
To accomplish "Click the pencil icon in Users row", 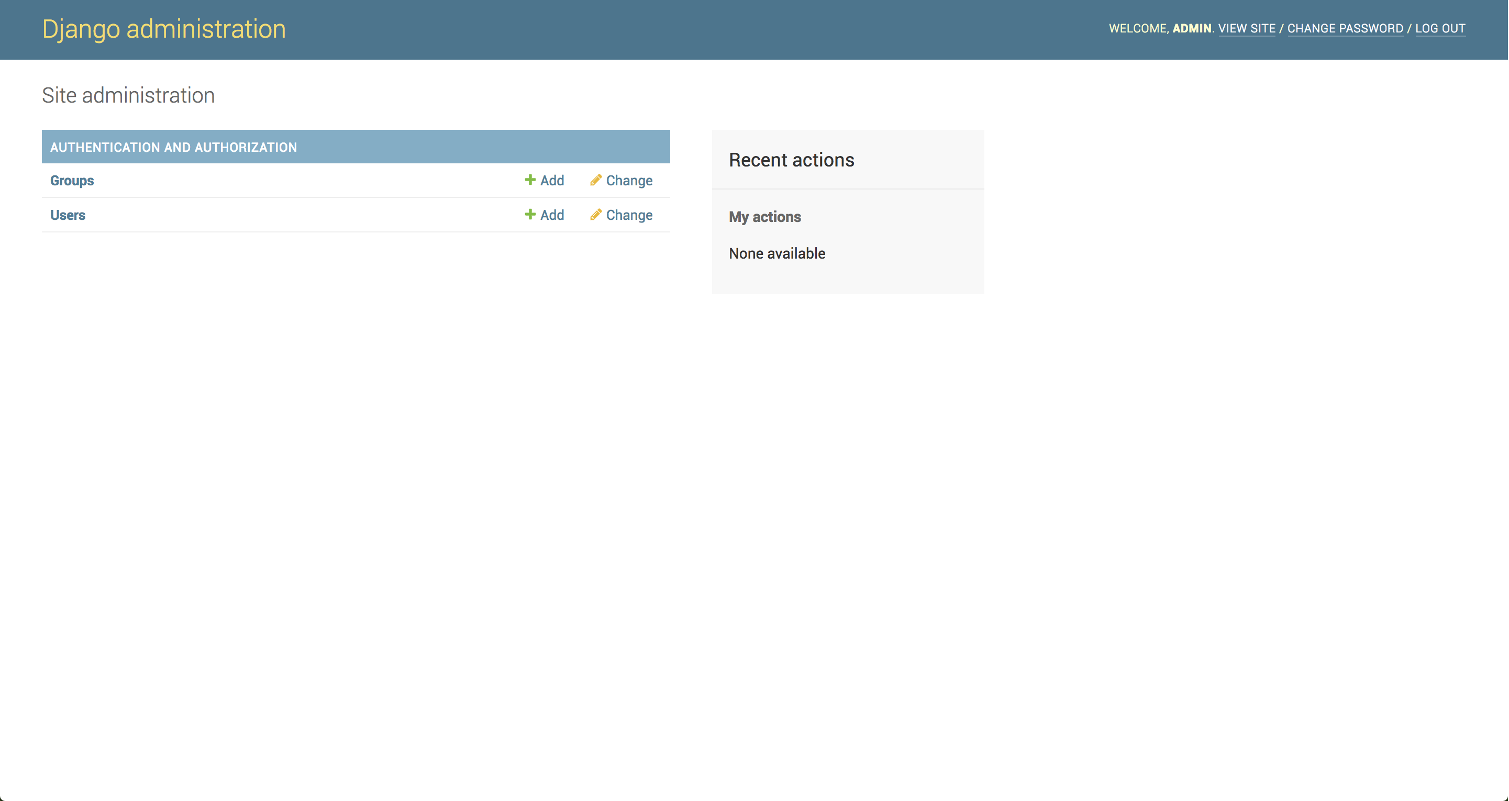I will point(596,214).
